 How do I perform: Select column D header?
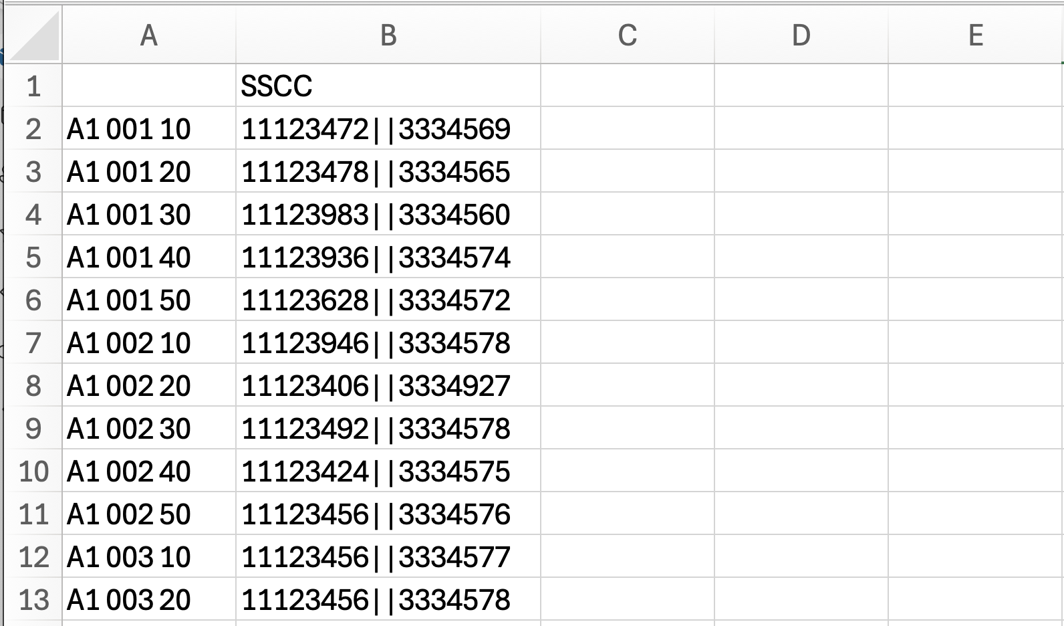click(x=801, y=35)
